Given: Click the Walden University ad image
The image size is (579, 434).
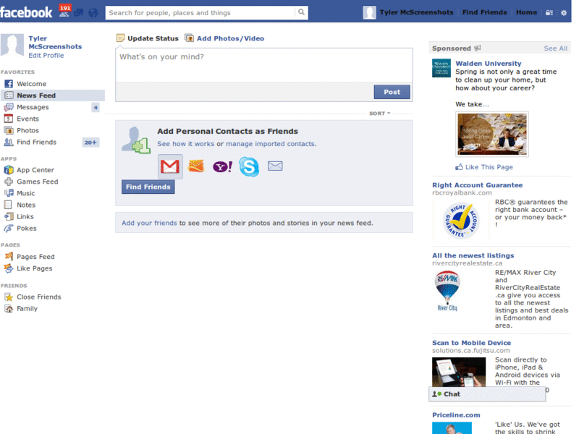Looking at the screenshot, I should click(x=492, y=134).
